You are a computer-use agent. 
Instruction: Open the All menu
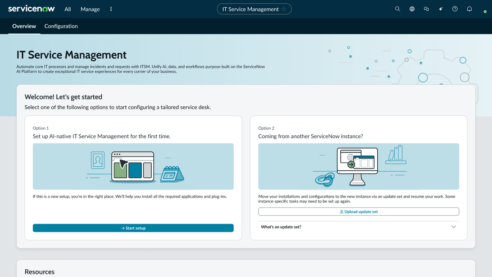[68, 9]
